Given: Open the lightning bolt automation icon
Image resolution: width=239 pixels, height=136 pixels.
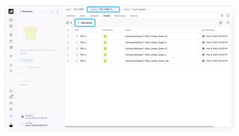Looking at the screenshot, I should click(11, 56).
